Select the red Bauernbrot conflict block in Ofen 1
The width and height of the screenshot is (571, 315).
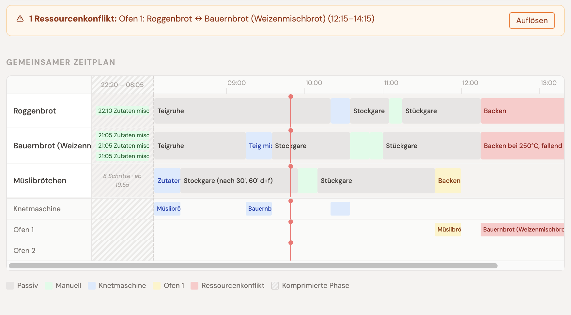pyautogui.click(x=522, y=230)
